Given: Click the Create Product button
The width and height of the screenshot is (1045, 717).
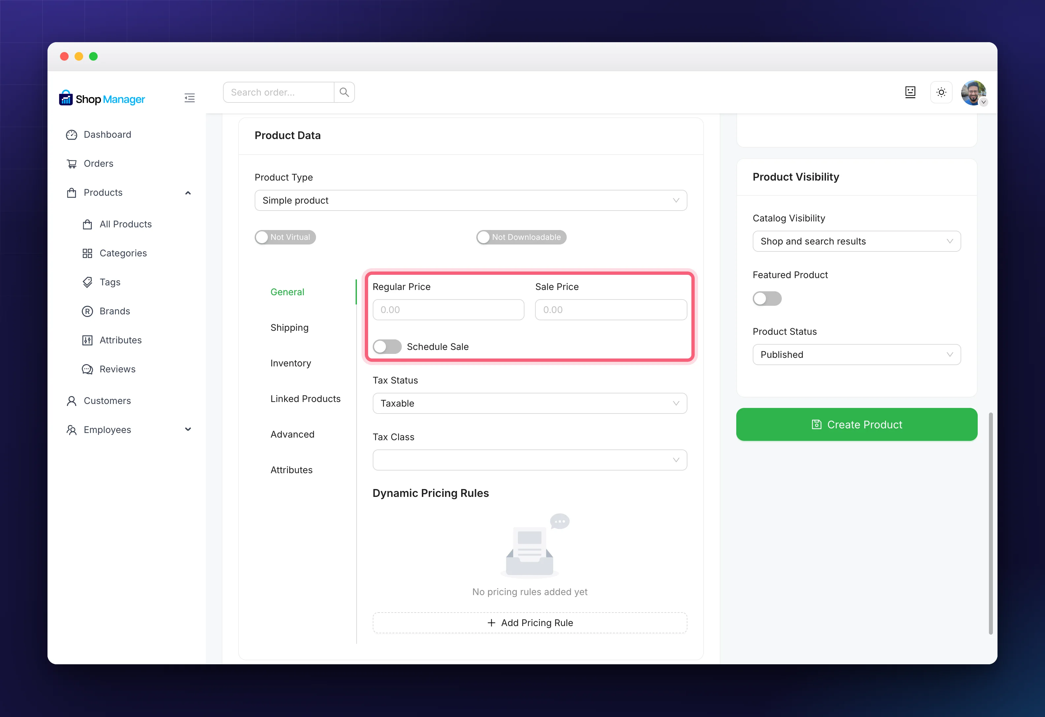Looking at the screenshot, I should point(857,424).
